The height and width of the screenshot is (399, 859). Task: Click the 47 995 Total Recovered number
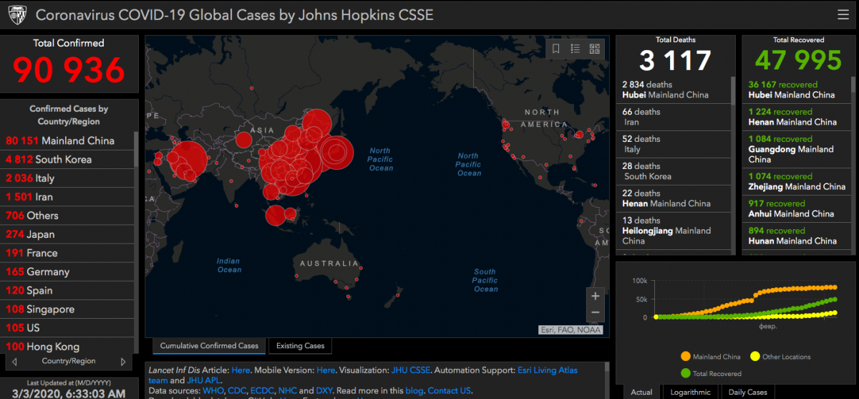[x=798, y=61]
